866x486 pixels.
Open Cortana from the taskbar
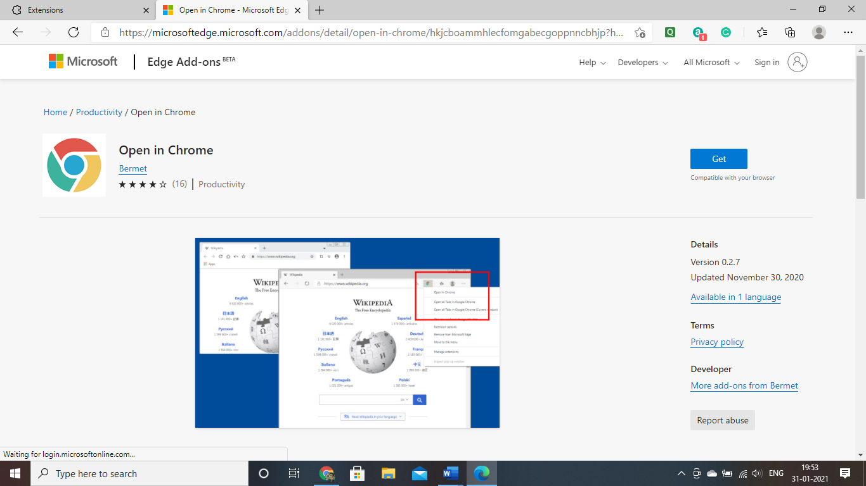(264, 473)
